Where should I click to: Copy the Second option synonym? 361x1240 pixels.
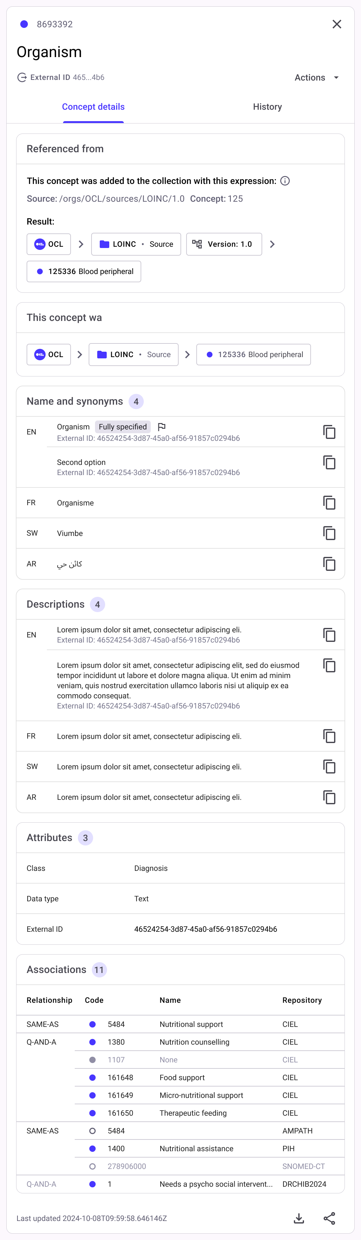[x=329, y=463]
